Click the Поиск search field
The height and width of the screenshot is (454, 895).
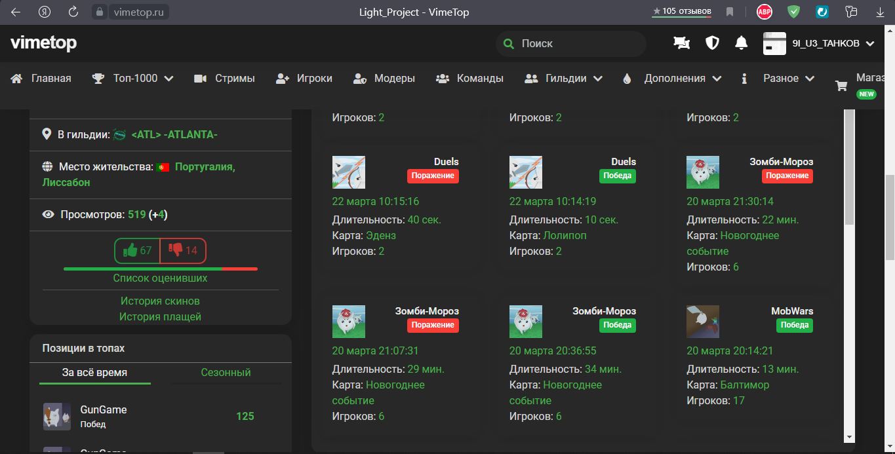pos(571,44)
